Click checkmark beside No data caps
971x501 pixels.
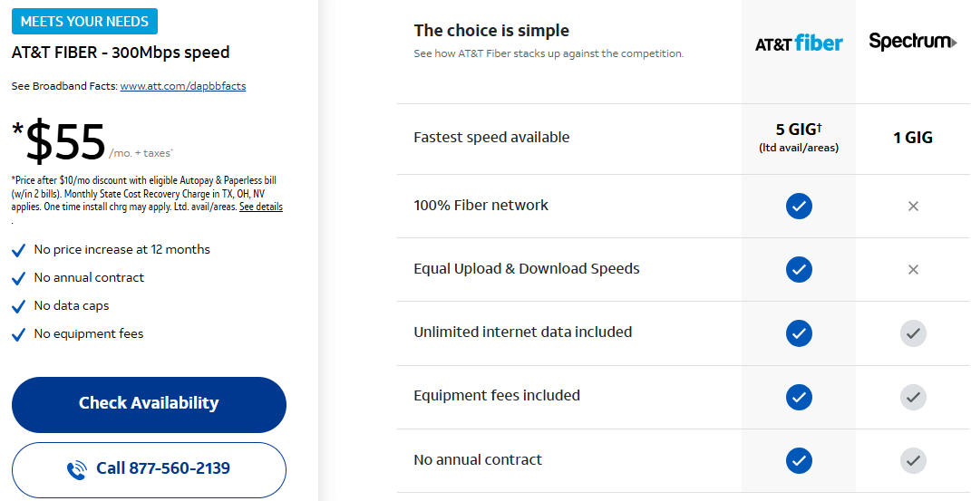pos(18,306)
